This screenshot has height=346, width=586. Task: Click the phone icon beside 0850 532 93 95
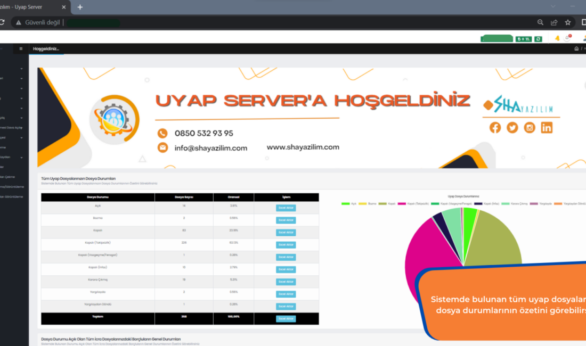(x=162, y=133)
